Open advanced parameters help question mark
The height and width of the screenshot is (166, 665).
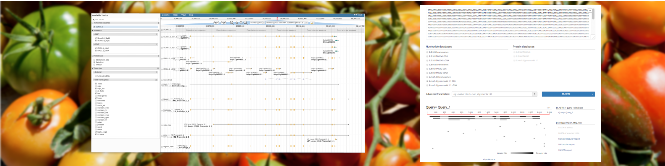pyautogui.click(x=535, y=94)
